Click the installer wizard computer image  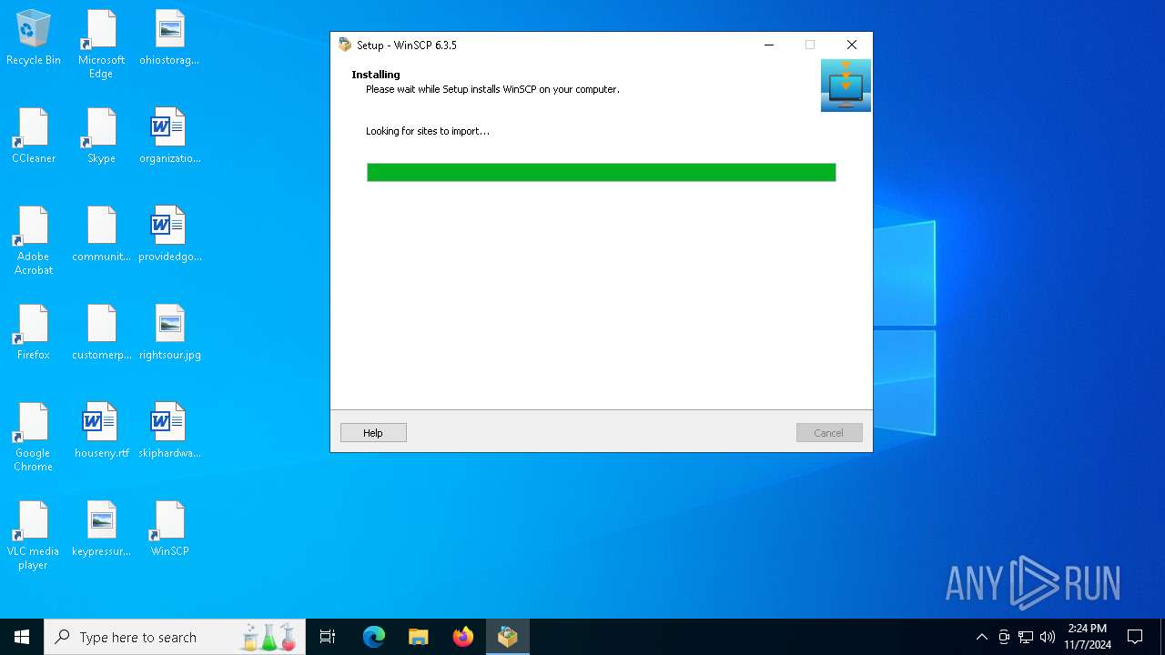846,86
